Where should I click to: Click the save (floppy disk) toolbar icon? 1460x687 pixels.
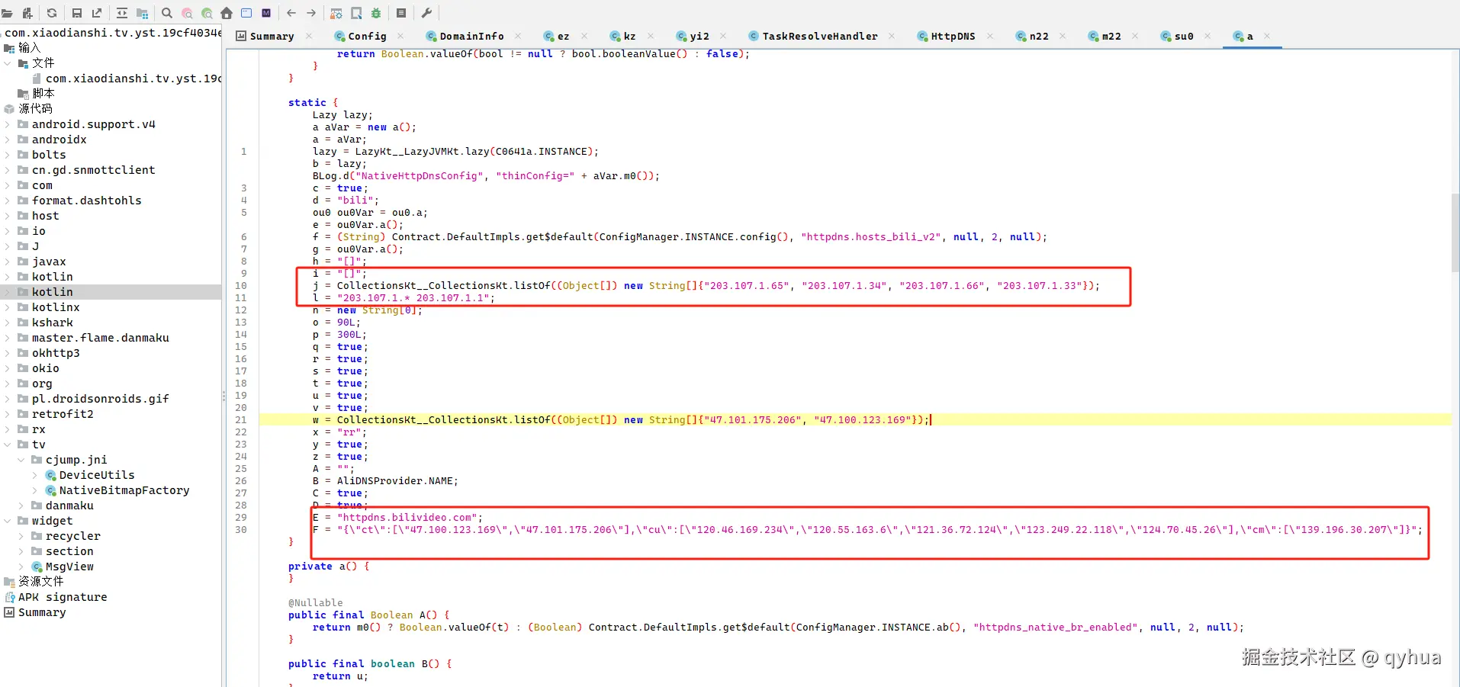click(77, 13)
